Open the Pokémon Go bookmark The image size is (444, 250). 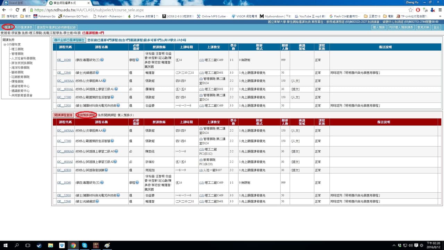44,16
